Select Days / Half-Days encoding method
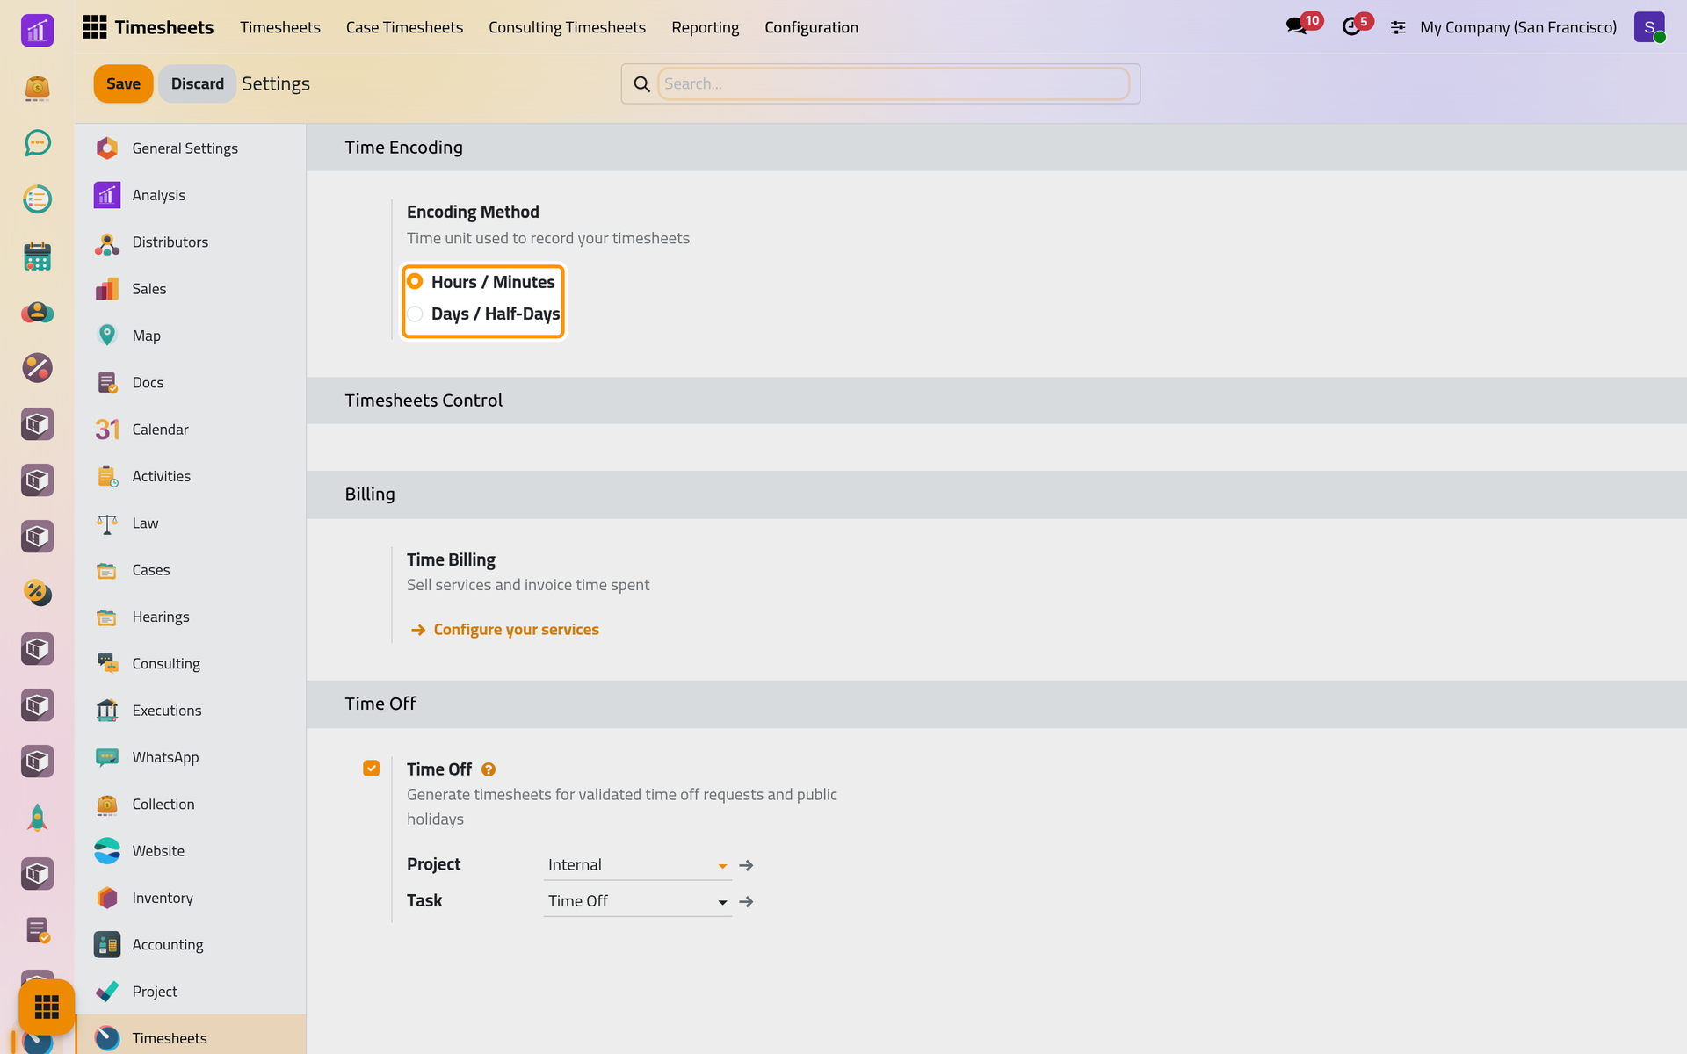The image size is (1687, 1054). pos(415,314)
